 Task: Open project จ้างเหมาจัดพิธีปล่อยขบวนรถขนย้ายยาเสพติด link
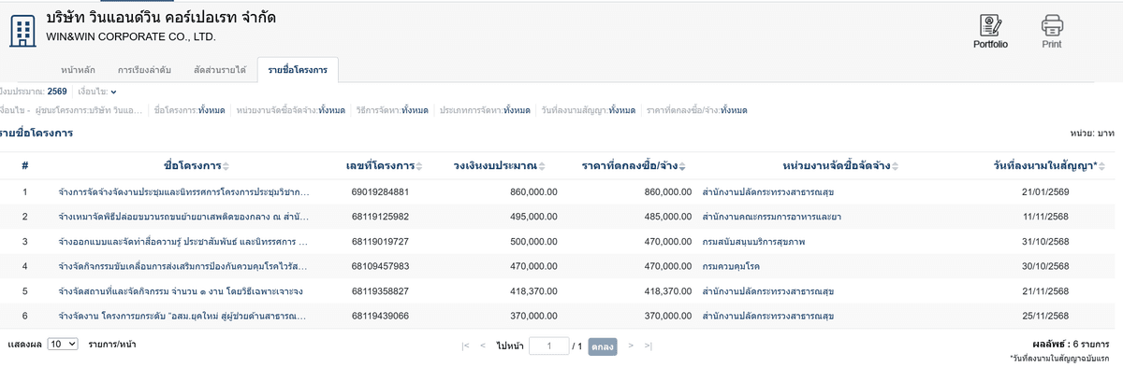click(183, 217)
